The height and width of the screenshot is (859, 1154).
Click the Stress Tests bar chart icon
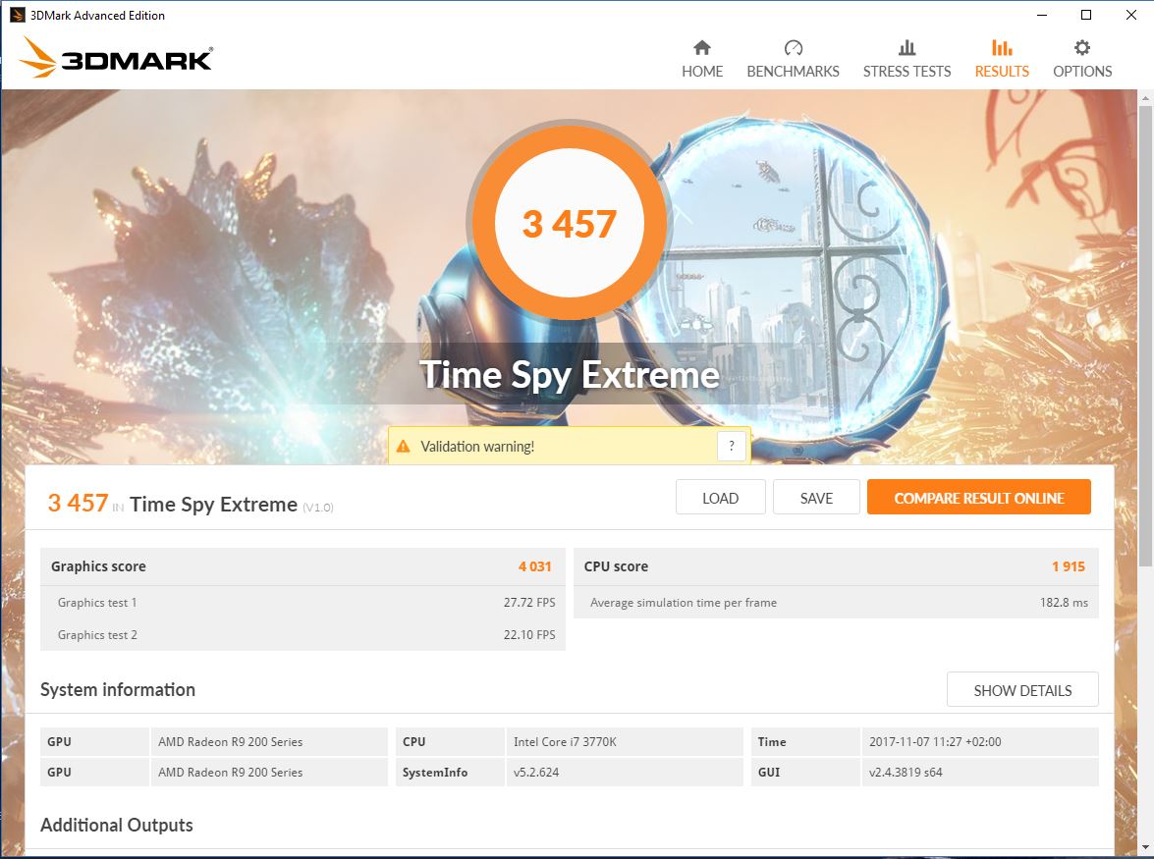(x=907, y=48)
